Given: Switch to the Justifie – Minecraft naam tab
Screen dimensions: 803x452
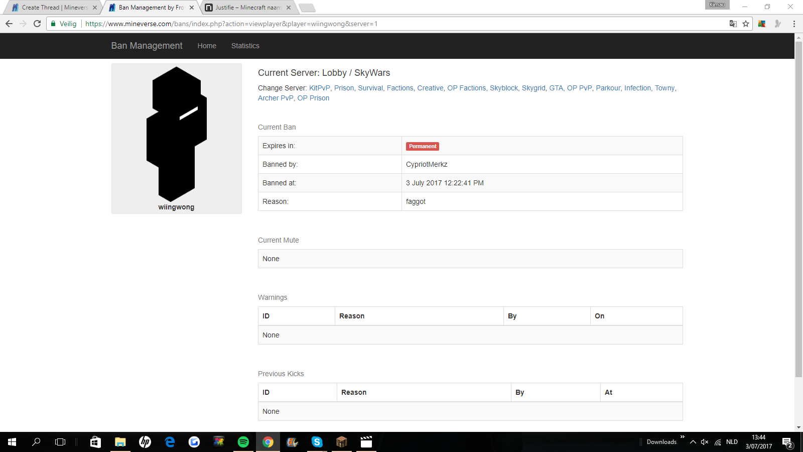Looking at the screenshot, I should click(x=248, y=8).
